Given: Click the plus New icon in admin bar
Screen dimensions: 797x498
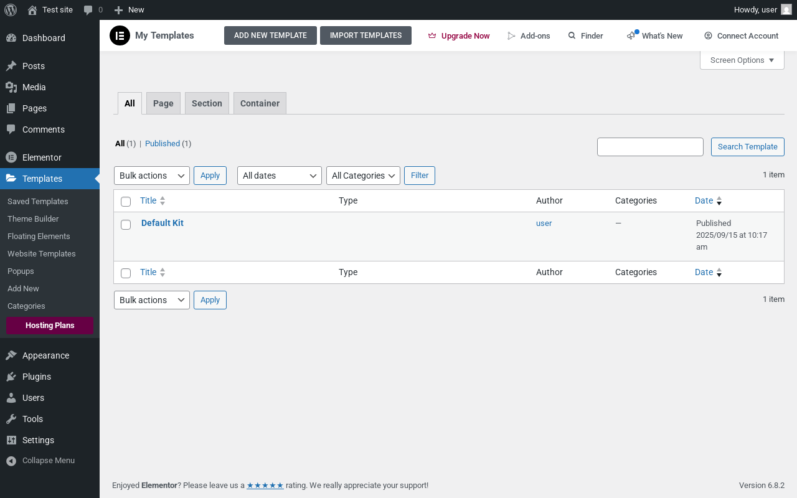Looking at the screenshot, I should (118, 10).
